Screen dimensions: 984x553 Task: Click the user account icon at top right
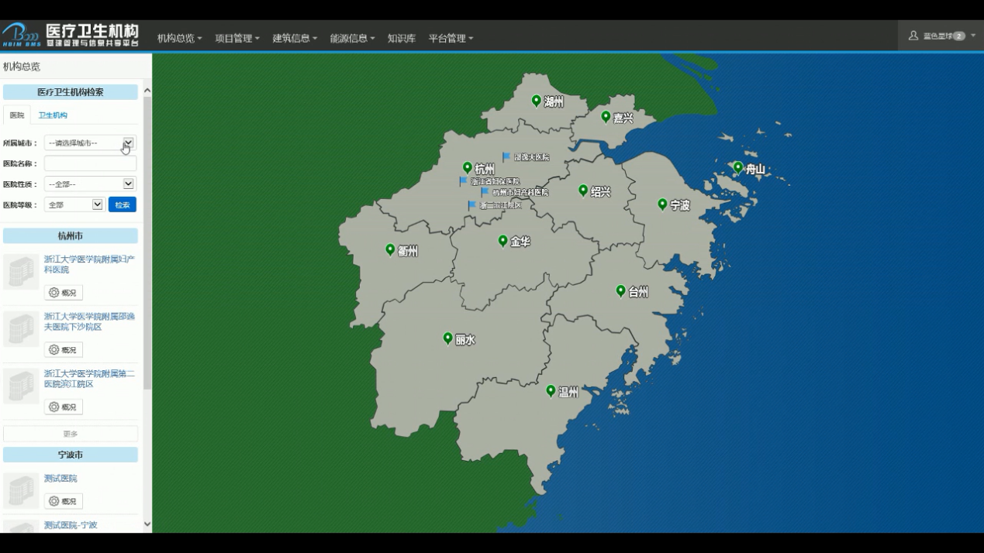(x=913, y=36)
